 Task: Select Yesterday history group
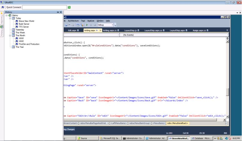pos(20,30)
